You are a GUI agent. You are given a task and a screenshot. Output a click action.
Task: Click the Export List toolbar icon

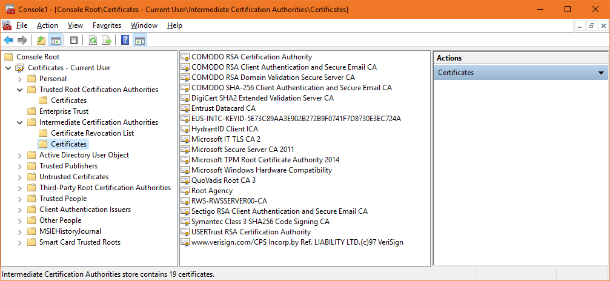coord(107,40)
